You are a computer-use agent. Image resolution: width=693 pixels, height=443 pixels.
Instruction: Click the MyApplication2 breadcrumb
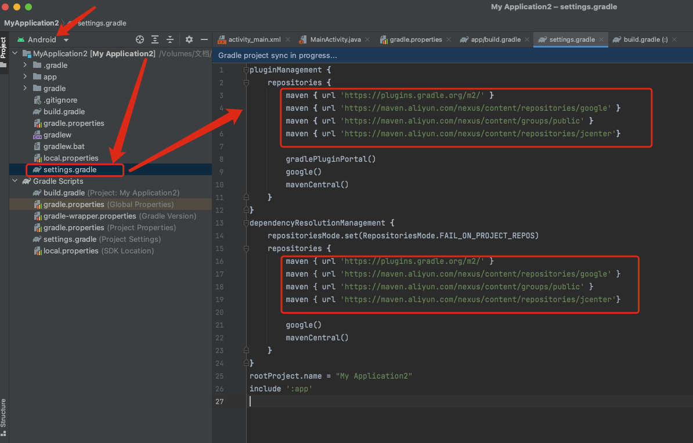31,23
